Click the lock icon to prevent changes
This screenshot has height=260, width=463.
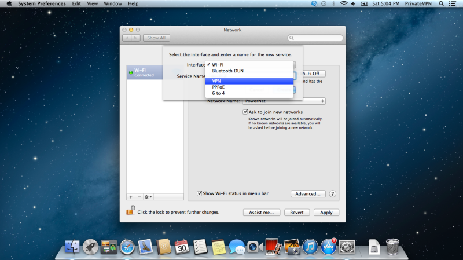[130, 211]
